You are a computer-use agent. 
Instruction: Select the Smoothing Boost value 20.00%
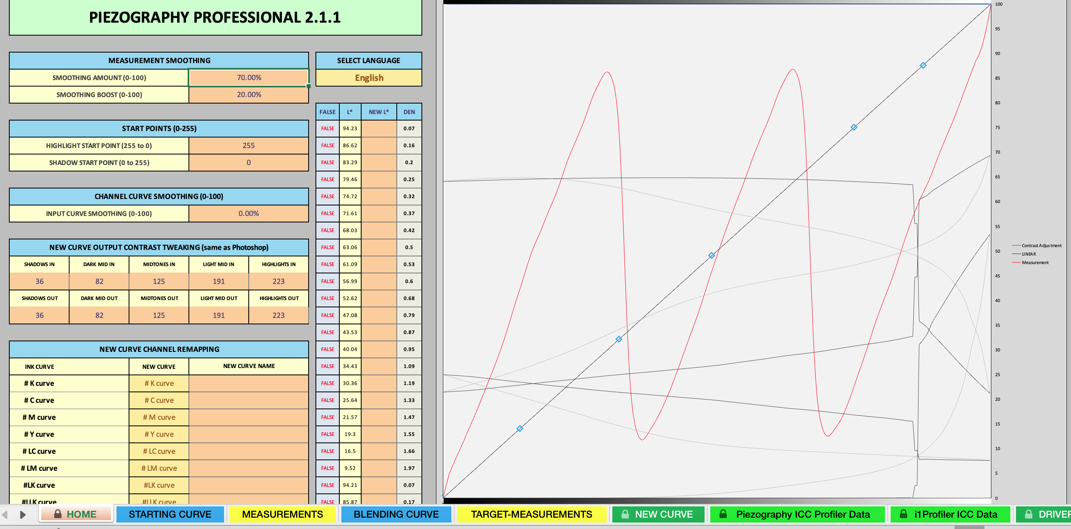249,95
